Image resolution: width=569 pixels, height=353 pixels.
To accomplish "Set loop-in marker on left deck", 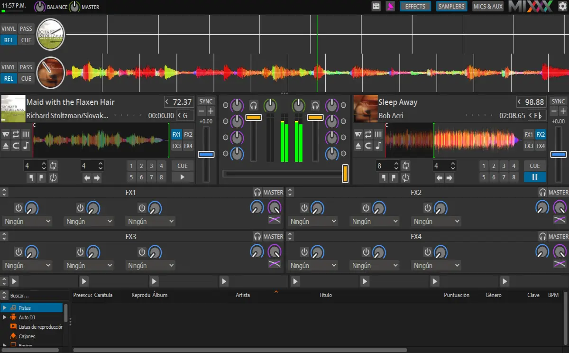I will point(30,178).
